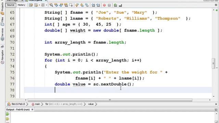Click "fname[i]" on line 76

(x=85, y=78)
